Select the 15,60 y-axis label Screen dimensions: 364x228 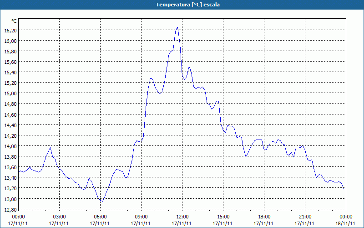click(x=10, y=62)
